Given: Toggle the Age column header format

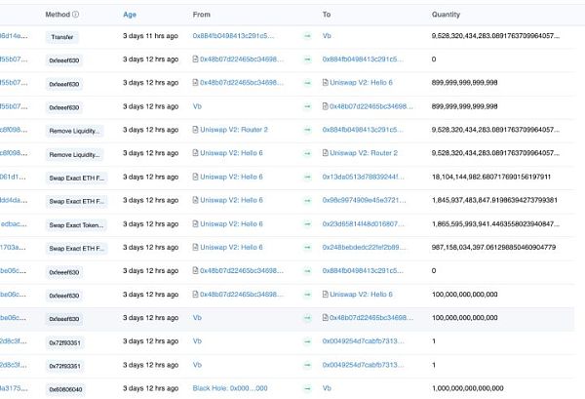Looking at the screenshot, I should pyautogui.click(x=130, y=16).
